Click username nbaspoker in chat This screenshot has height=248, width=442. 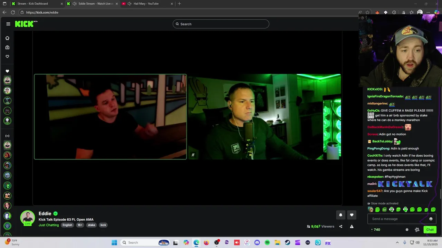click(x=376, y=177)
